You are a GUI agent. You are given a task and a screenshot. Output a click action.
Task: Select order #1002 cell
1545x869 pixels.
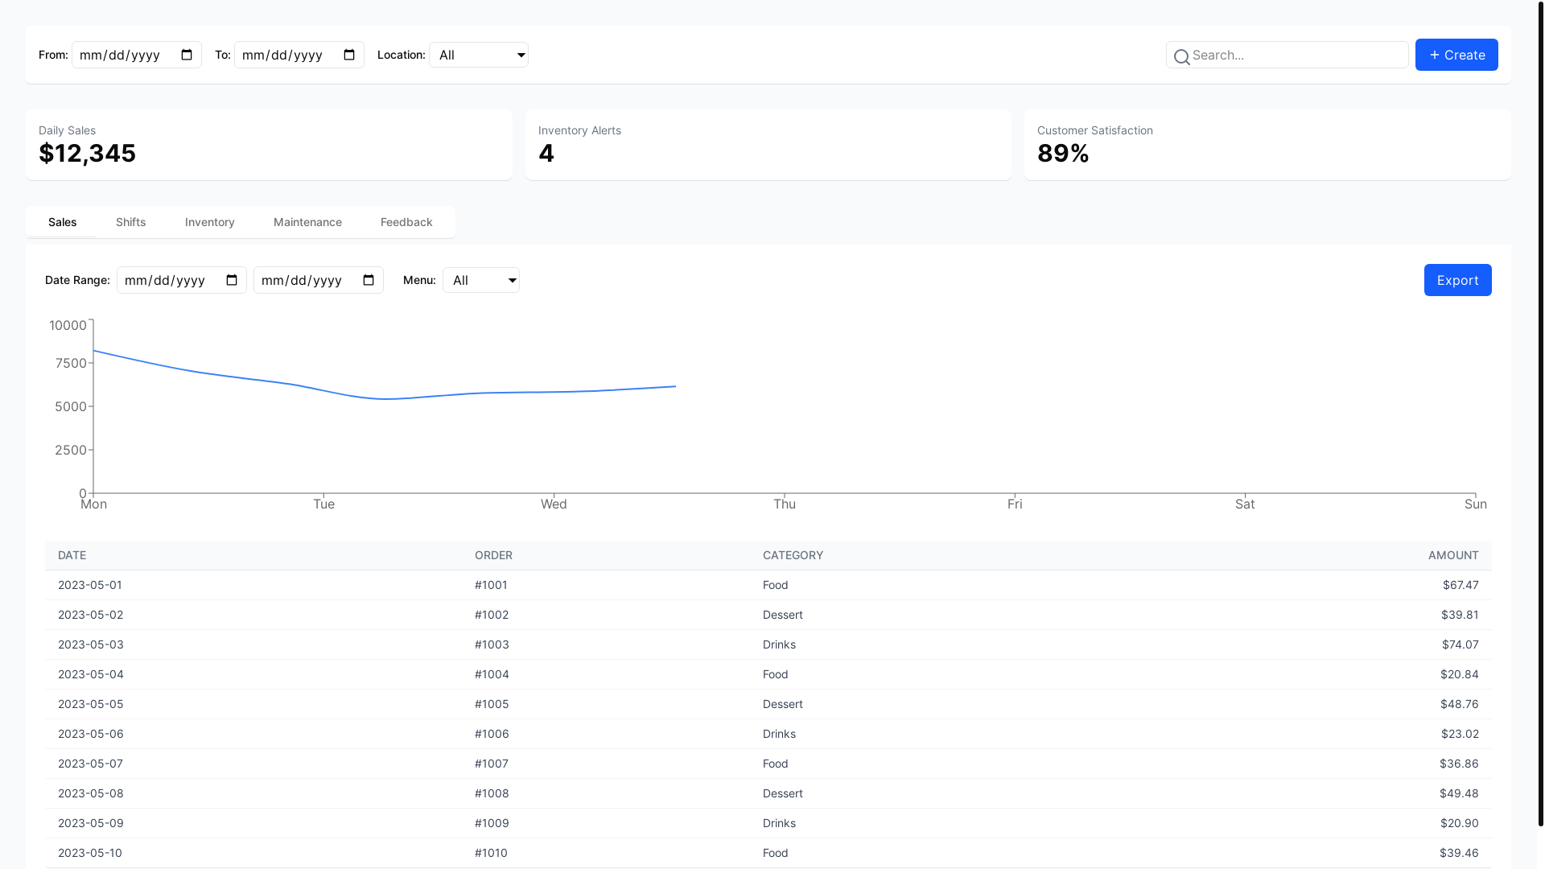click(492, 615)
